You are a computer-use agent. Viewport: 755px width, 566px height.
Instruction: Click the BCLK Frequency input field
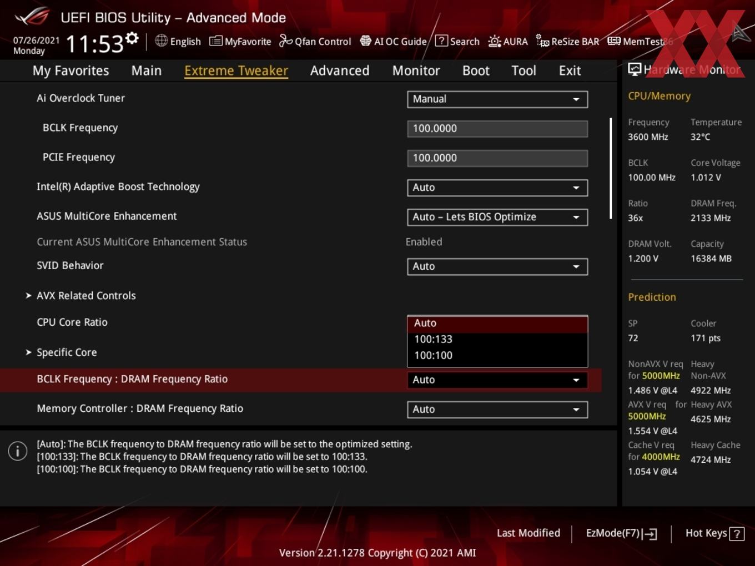(497, 129)
